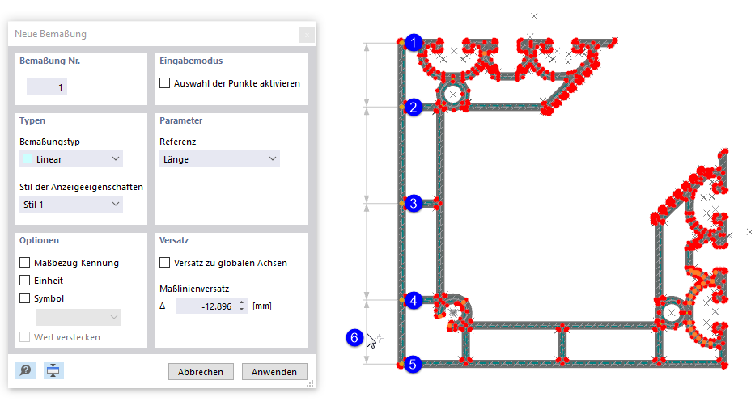Toggle the Maßbezug-Kennung checkbox
The image size is (755, 414).
point(24,262)
